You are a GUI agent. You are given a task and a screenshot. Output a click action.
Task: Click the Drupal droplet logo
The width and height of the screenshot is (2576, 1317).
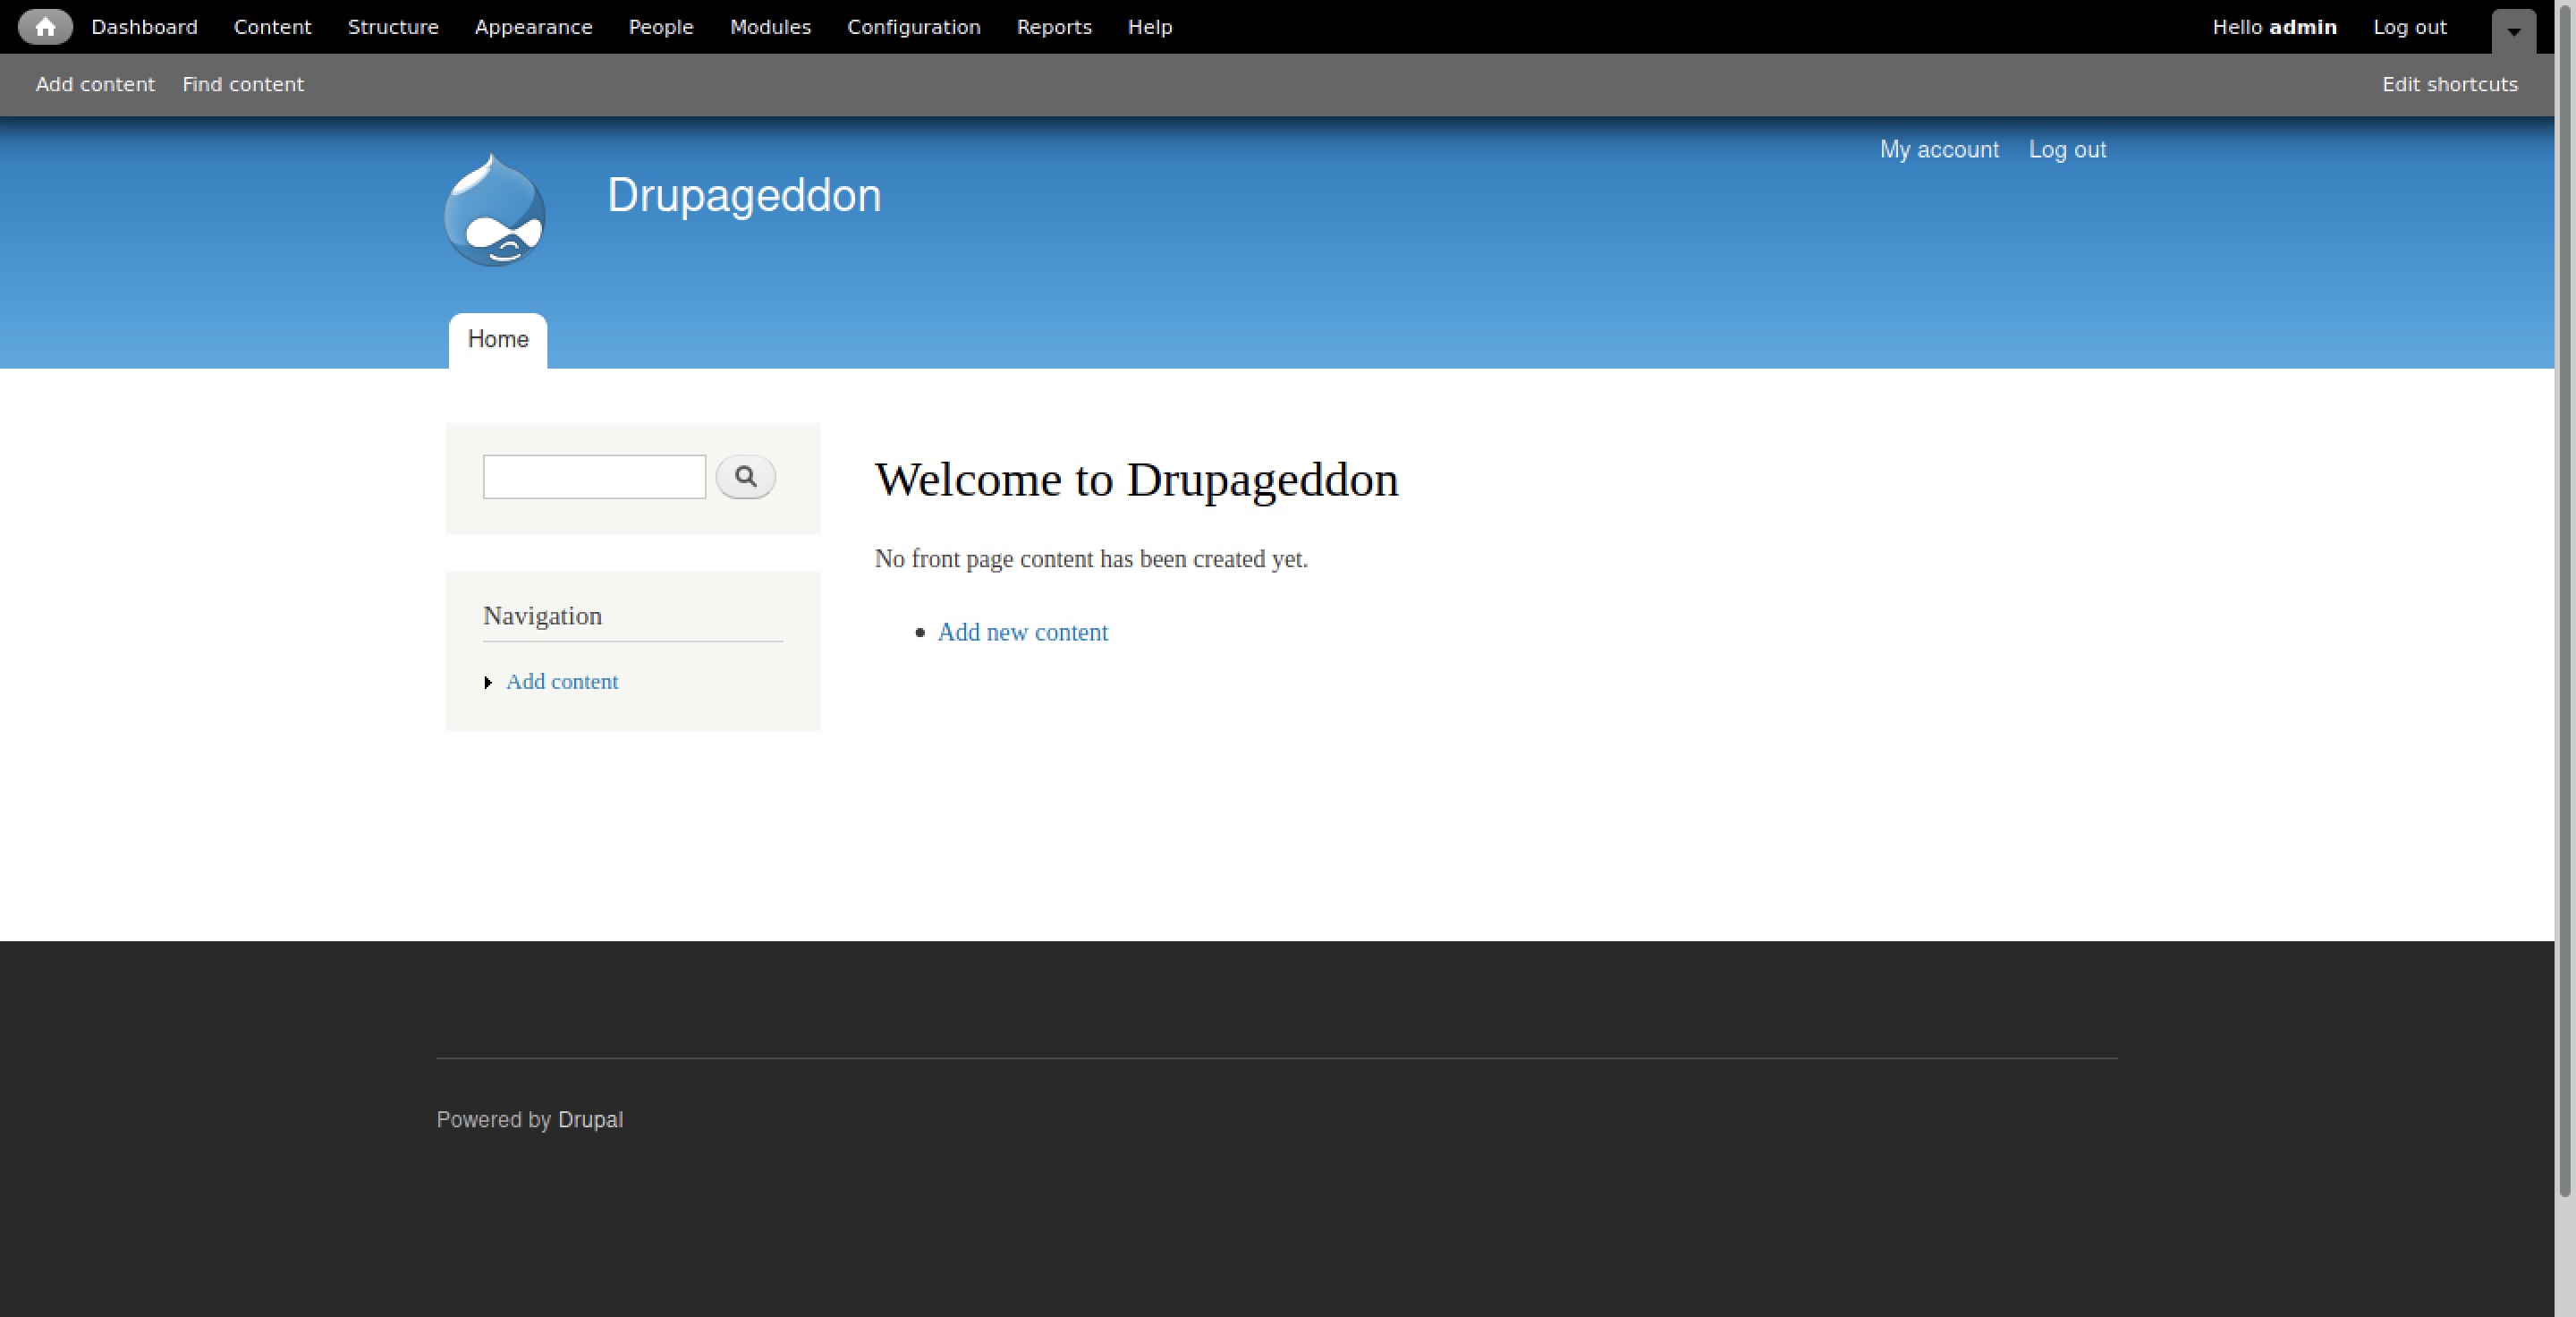tap(494, 211)
